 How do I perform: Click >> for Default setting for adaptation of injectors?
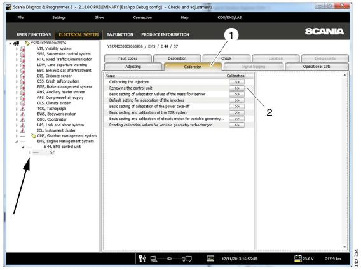coord(236,100)
